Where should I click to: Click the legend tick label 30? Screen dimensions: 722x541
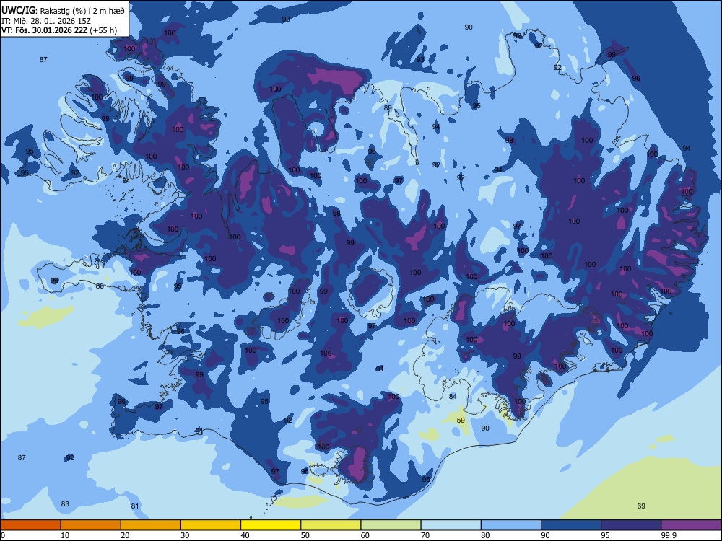click(x=185, y=535)
